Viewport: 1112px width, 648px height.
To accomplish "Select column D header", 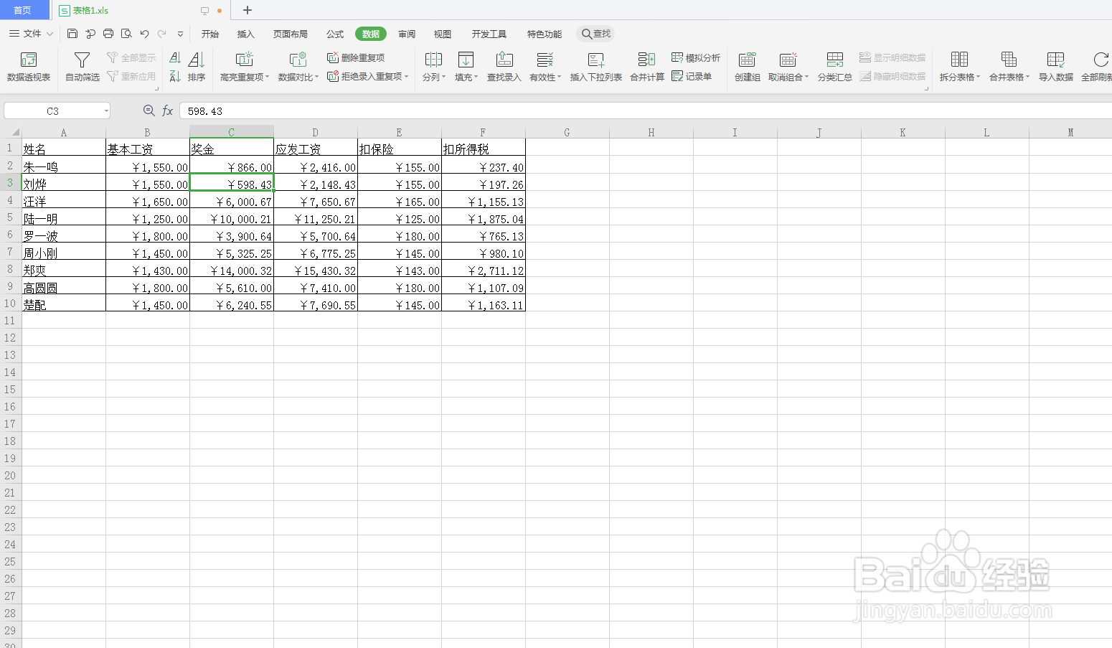I will pos(316,132).
